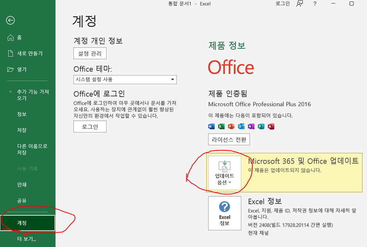Image resolution: width=367 pixels, height=247 pixels.
Task: Click the '현재 채널' text
Action: pyautogui.click(x=258, y=233)
